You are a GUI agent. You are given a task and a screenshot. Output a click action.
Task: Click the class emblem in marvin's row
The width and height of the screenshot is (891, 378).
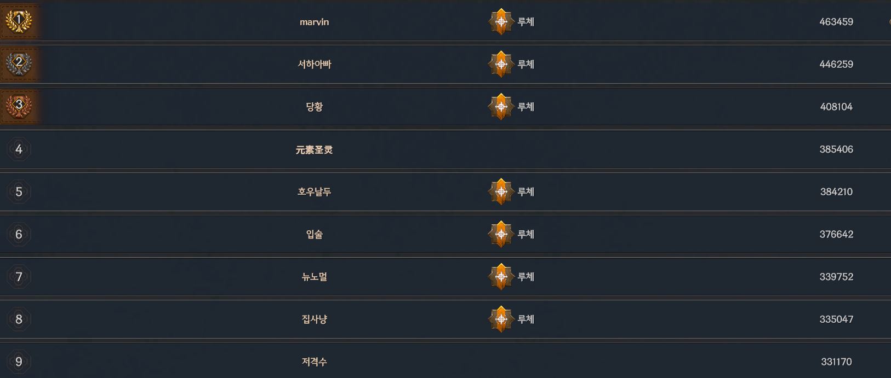(500, 22)
